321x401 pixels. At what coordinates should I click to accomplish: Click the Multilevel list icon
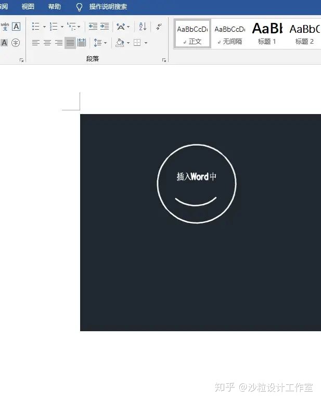71,27
